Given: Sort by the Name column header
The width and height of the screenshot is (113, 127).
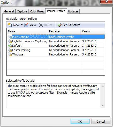Looking at the screenshot, I should 27,31.
